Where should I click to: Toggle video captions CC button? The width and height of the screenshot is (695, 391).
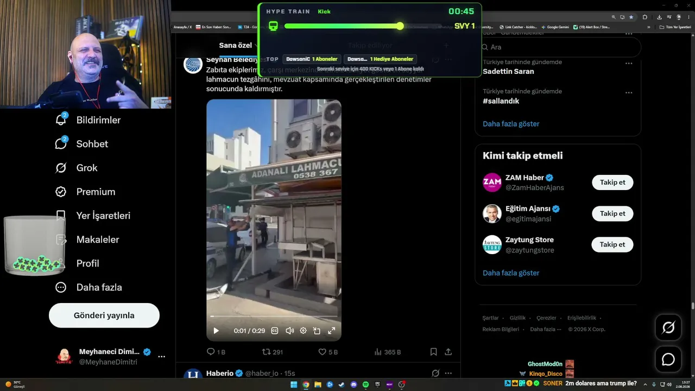pyautogui.click(x=275, y=331)
